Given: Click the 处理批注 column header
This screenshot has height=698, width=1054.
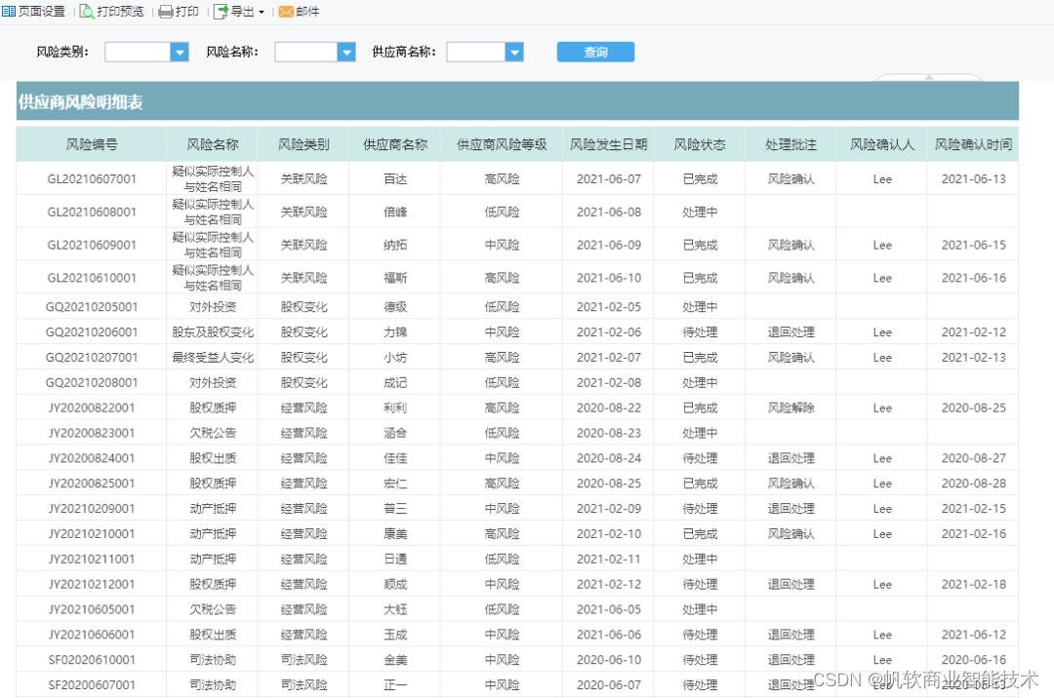Looking at the screenshot, I should coord(790,144).
